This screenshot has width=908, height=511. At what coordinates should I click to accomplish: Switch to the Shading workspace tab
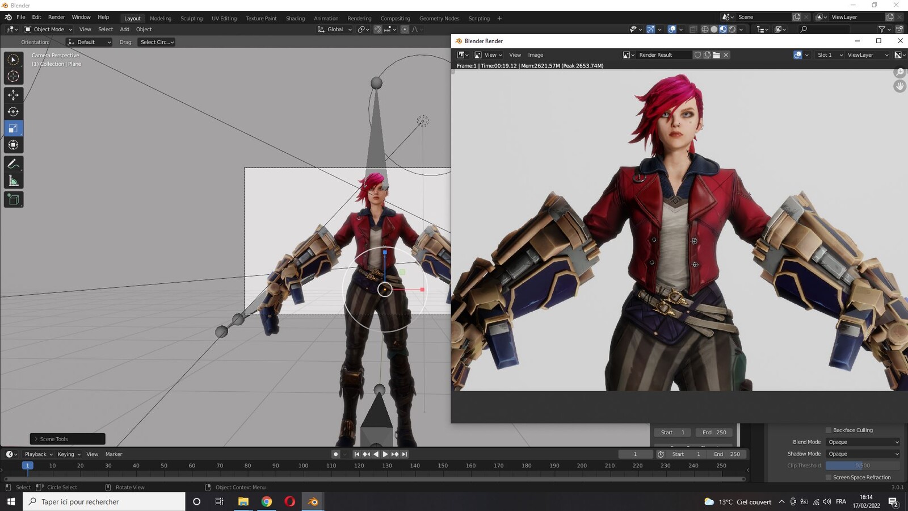[295, 18]
